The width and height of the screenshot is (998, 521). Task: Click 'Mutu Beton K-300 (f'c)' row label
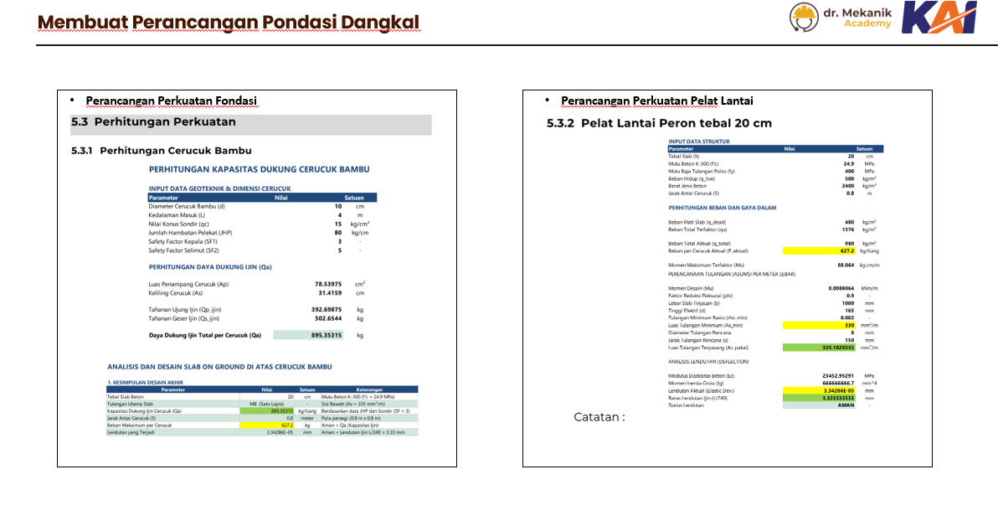click(x=693, y=163)
